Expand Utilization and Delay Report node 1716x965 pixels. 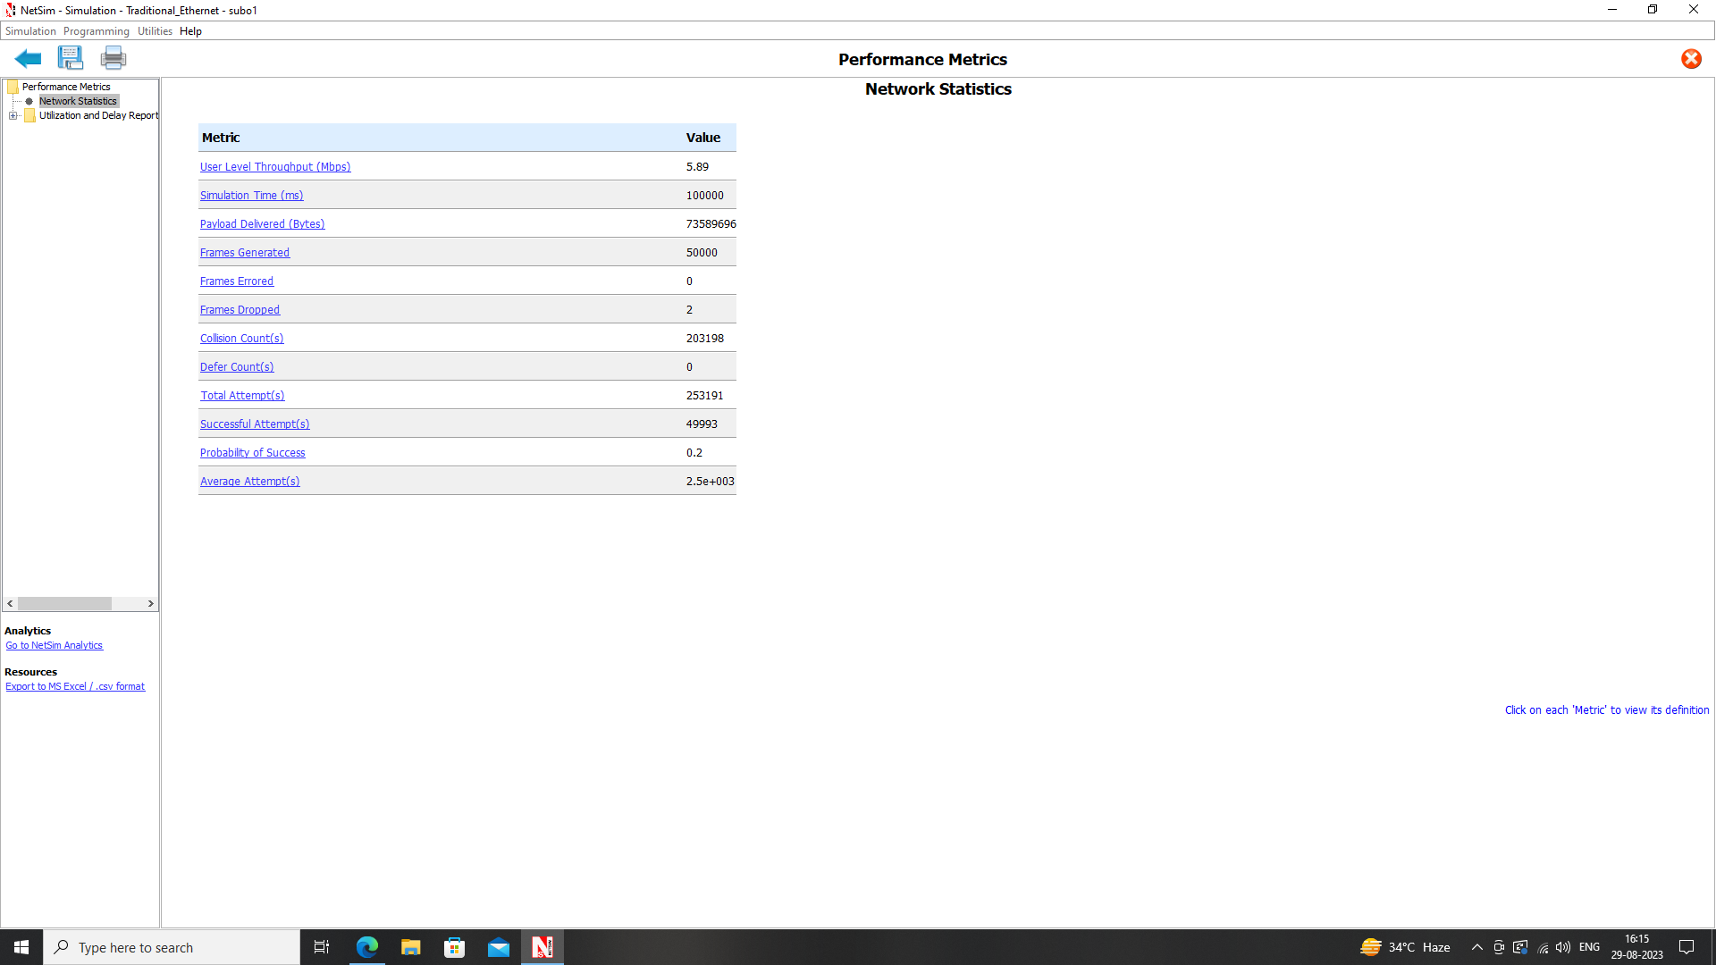13,115
